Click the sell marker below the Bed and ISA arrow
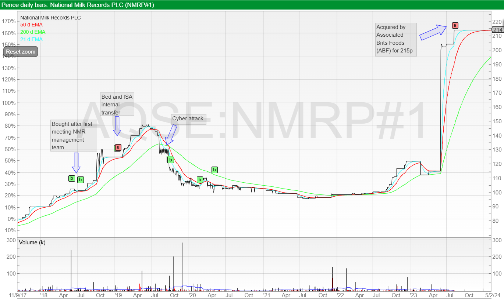Screen dimensions: 504x299 (118, 147)
